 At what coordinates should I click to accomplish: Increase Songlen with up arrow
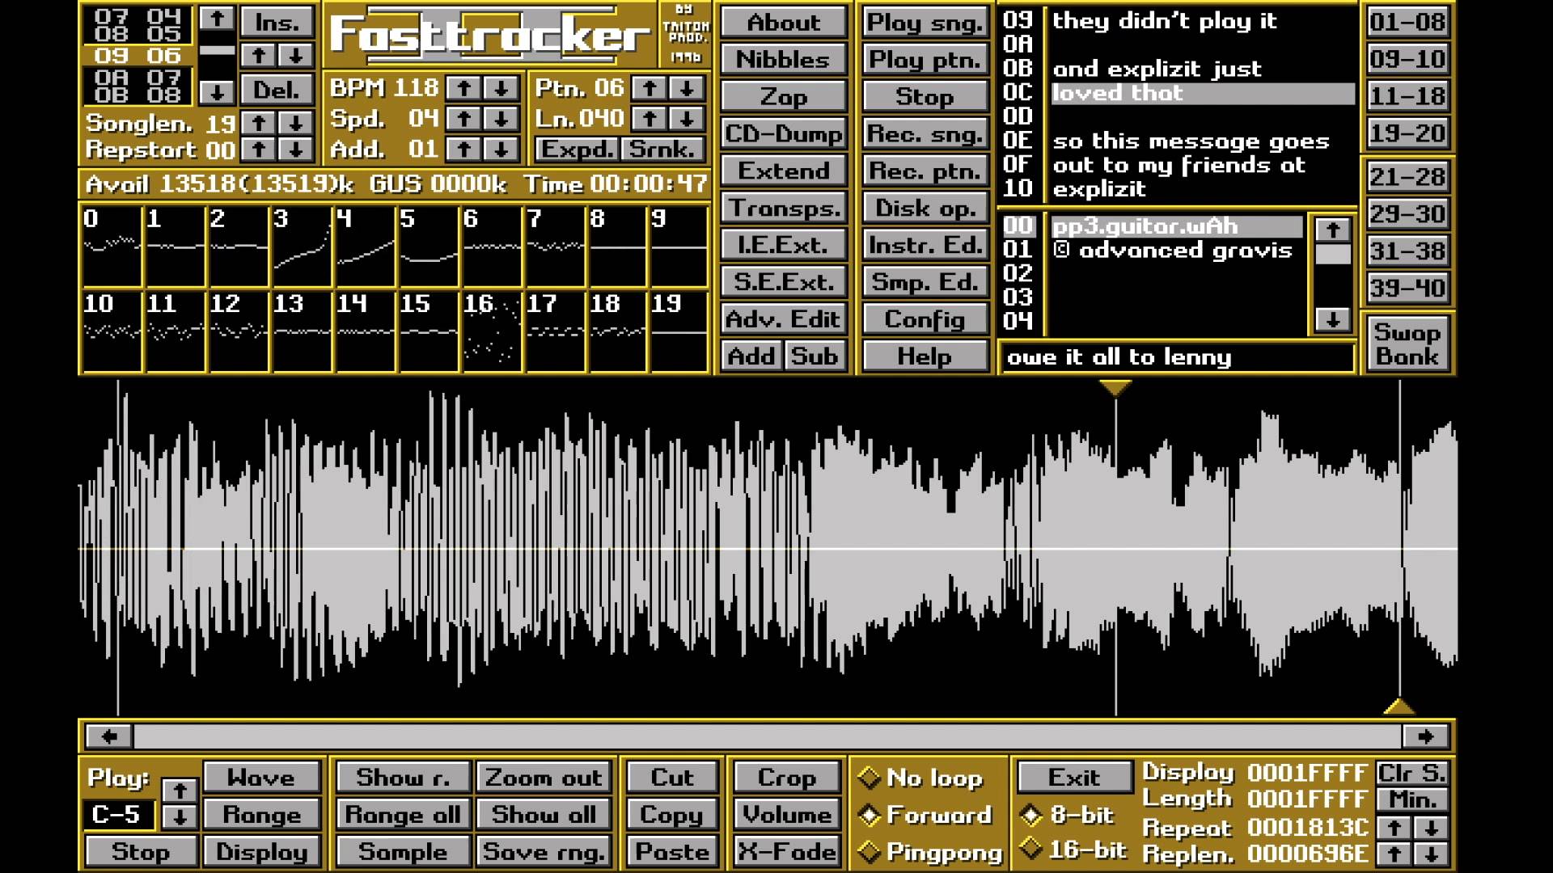(259, 123)
